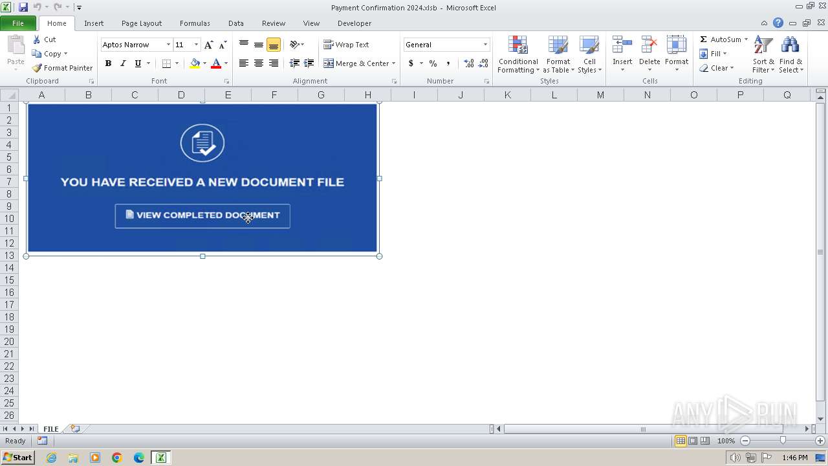The width and height of the screenshot is (828, 466).
Task: Click Decrease Decimal icon
Action: coord(484,63)
